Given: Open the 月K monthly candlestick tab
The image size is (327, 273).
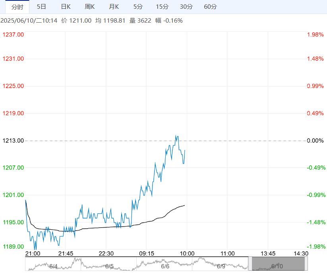Looking at the screenshot, I should click(x=114, y=7).
